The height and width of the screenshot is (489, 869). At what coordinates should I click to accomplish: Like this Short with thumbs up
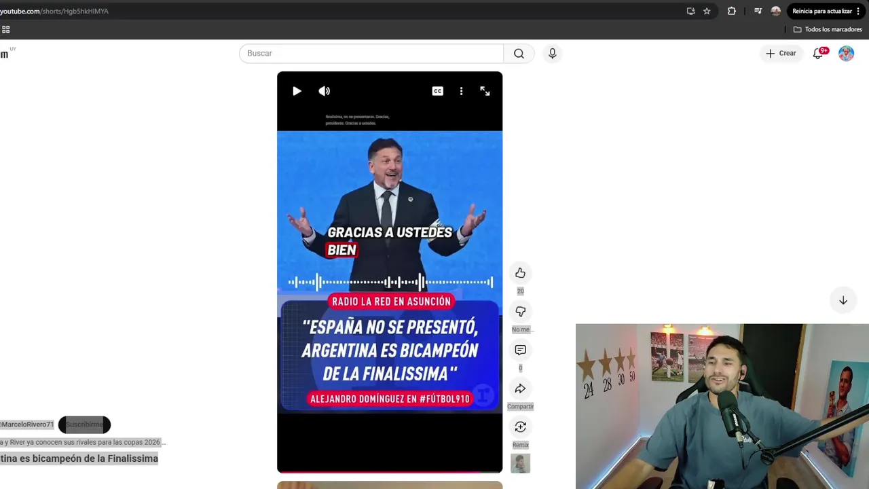[x=520, y=273]
